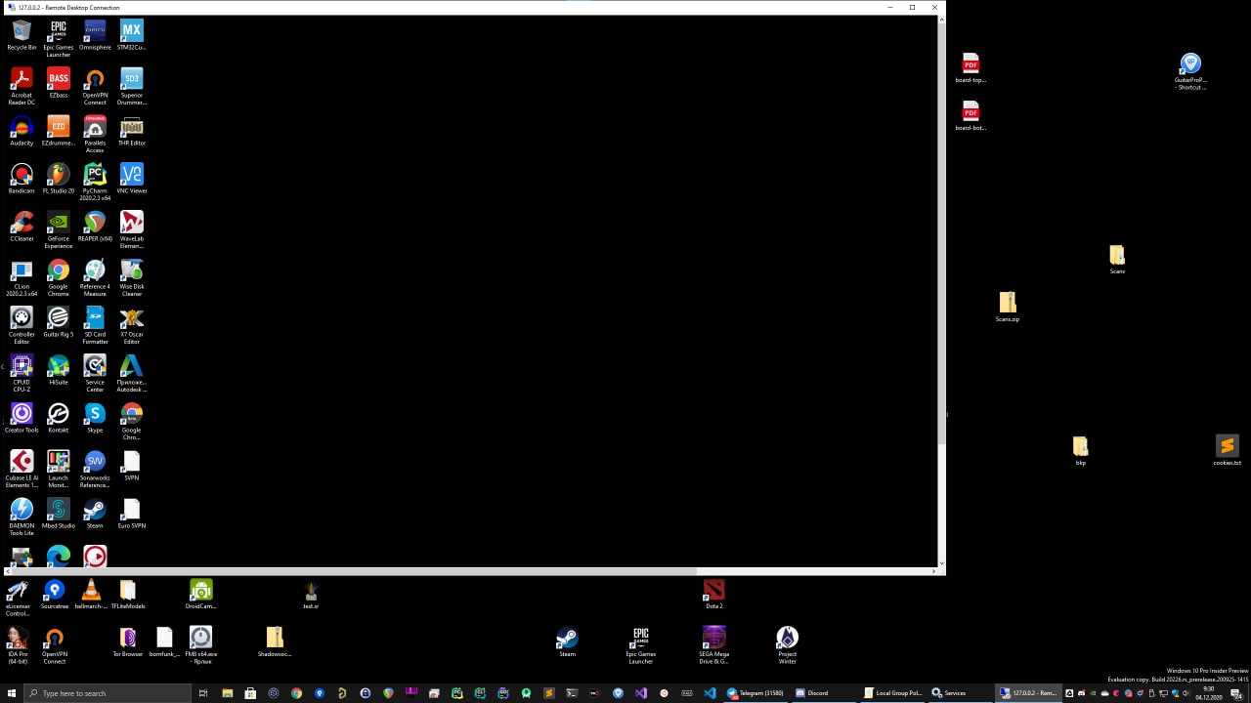Viewport: 1251px width, 703px height.
Task: Open Cubase LE AI Elements shortcut
Action: (22, 468)
